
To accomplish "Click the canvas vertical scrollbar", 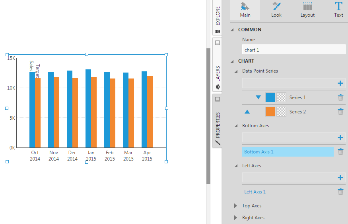I will [x=208, y=116].
